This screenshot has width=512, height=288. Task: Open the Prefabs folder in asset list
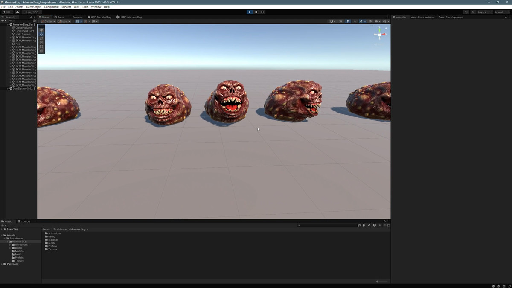[51, 246]
